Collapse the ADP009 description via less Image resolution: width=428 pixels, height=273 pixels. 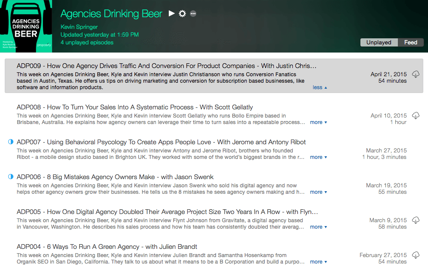click(x=319, y=87)
